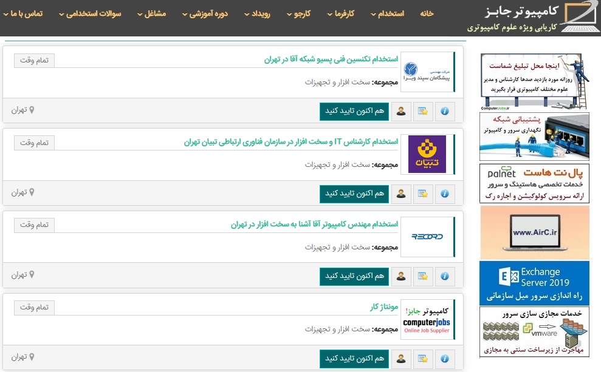Click favorite star icon for پسیو شبکه job
Screen dimensions: 601x372
(423, 112)
